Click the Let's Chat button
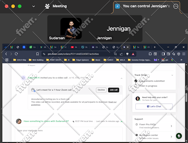188x143 pixels. coord(154,107)
